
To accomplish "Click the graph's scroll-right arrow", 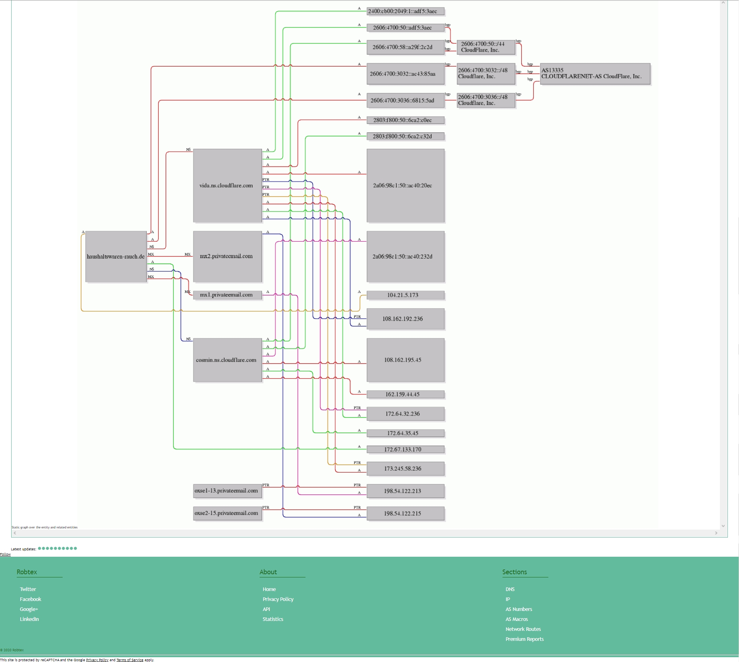I will (x=716, y=533).
